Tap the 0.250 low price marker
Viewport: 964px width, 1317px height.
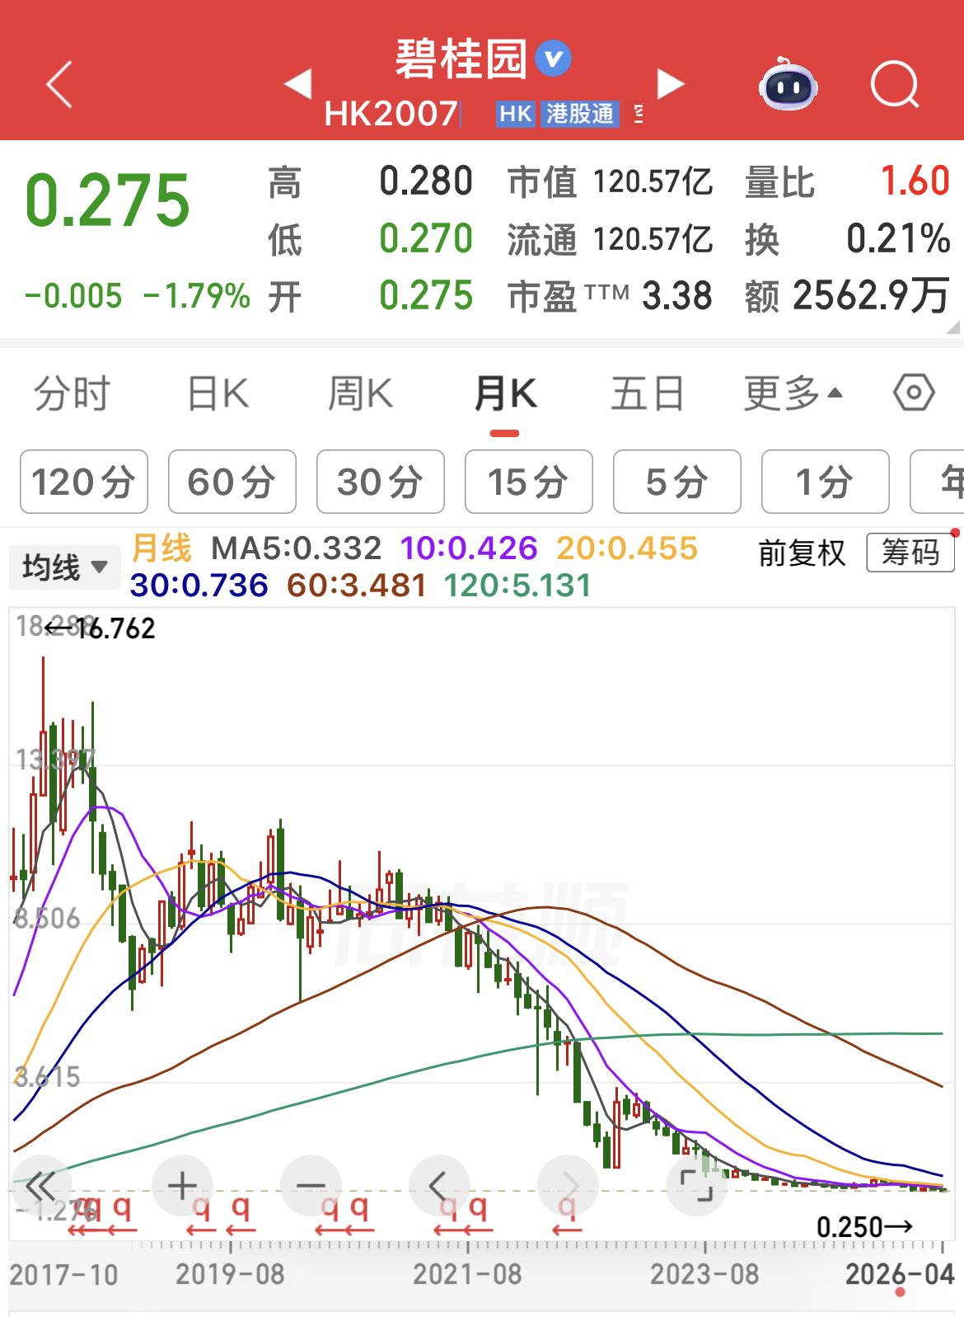pos(863,1227)
